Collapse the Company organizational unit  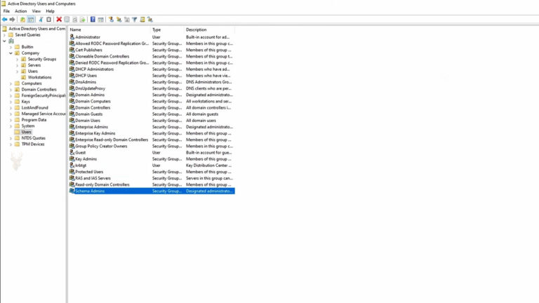pyautogui.click(x=11, y=53)
